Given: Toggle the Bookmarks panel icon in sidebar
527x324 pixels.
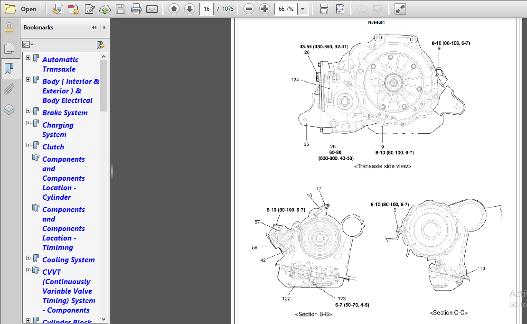Looking at the screenshot, I should pyautogui.click(x=9, y=68).
